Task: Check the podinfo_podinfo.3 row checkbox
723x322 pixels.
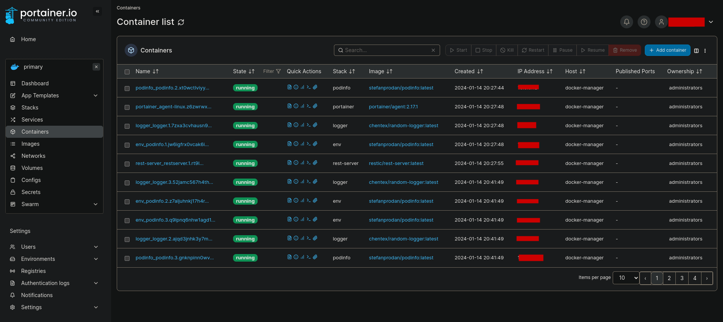Action: 127,258
